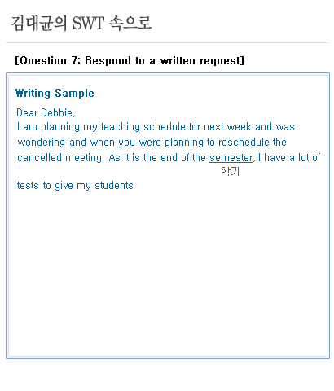Click the phrase "next week" in the first sentence
The image size is (334, 391).
227,127
